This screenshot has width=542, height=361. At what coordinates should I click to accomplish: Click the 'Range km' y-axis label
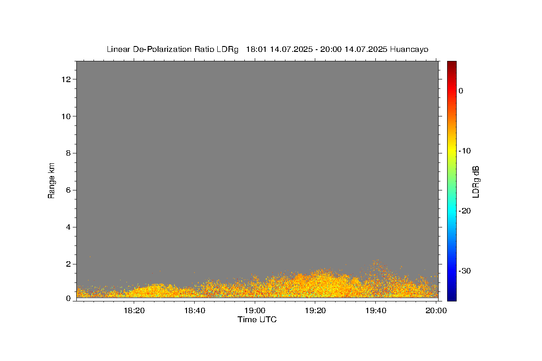pyautogui.click(x=51, y=180)
